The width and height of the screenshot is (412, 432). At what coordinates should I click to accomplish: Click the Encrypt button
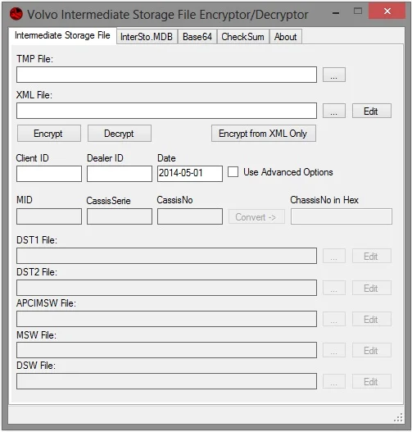48,134
